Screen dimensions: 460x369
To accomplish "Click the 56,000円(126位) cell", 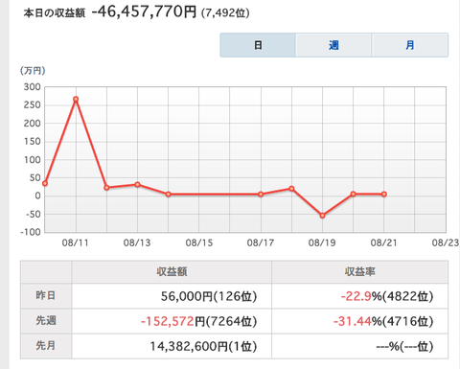I will click(x=172, y=296).
